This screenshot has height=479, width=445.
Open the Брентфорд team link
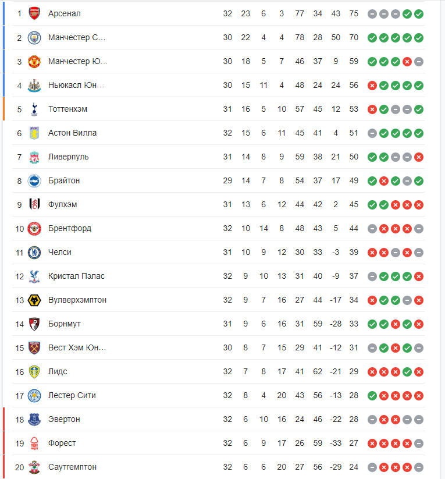coord(70,228)
